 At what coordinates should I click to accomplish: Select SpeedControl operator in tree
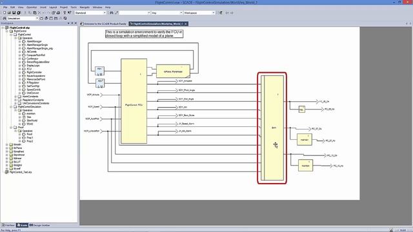(x=34, y=90)
